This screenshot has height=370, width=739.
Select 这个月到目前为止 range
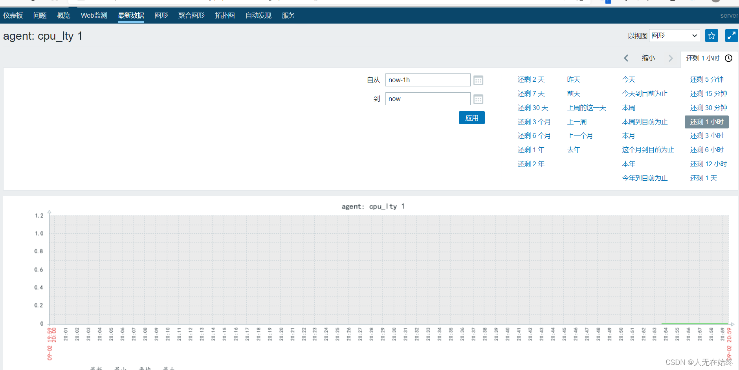[x=648, y=150]
